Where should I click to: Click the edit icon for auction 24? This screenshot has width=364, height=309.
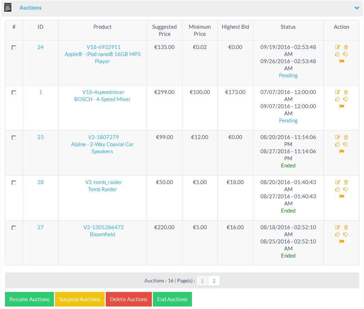pos(337,47)
